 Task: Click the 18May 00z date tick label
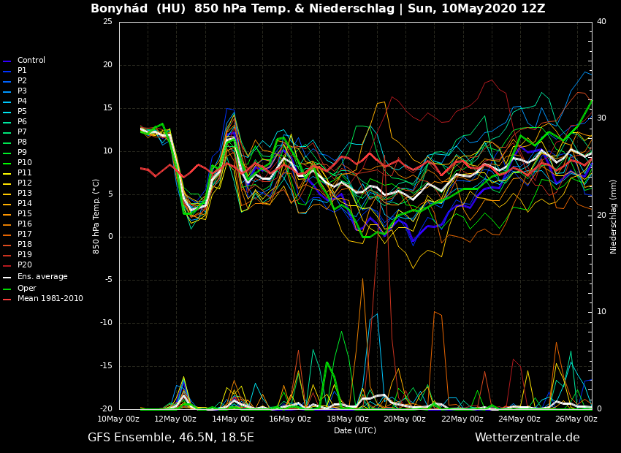pyautogui.click(x=348, y=419)
